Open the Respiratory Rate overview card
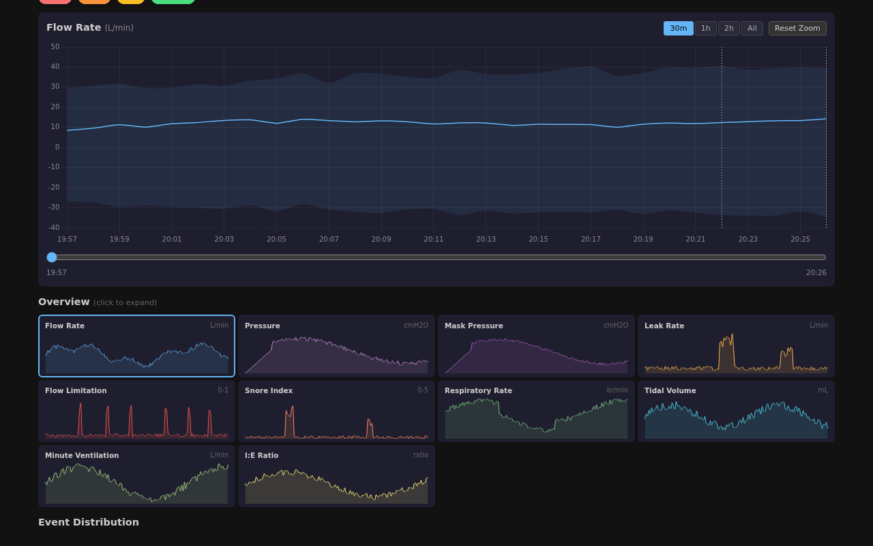 click(x=536, y=411)
